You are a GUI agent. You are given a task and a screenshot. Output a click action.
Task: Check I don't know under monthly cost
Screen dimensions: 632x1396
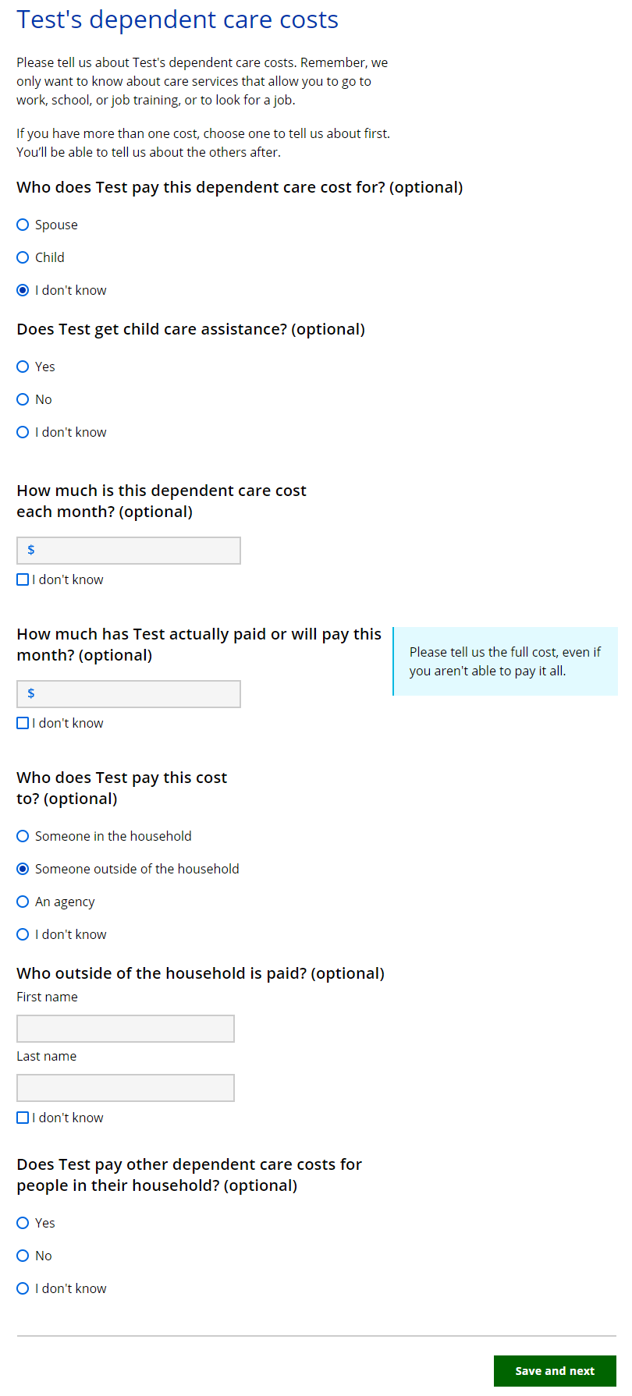pos(23,579)
